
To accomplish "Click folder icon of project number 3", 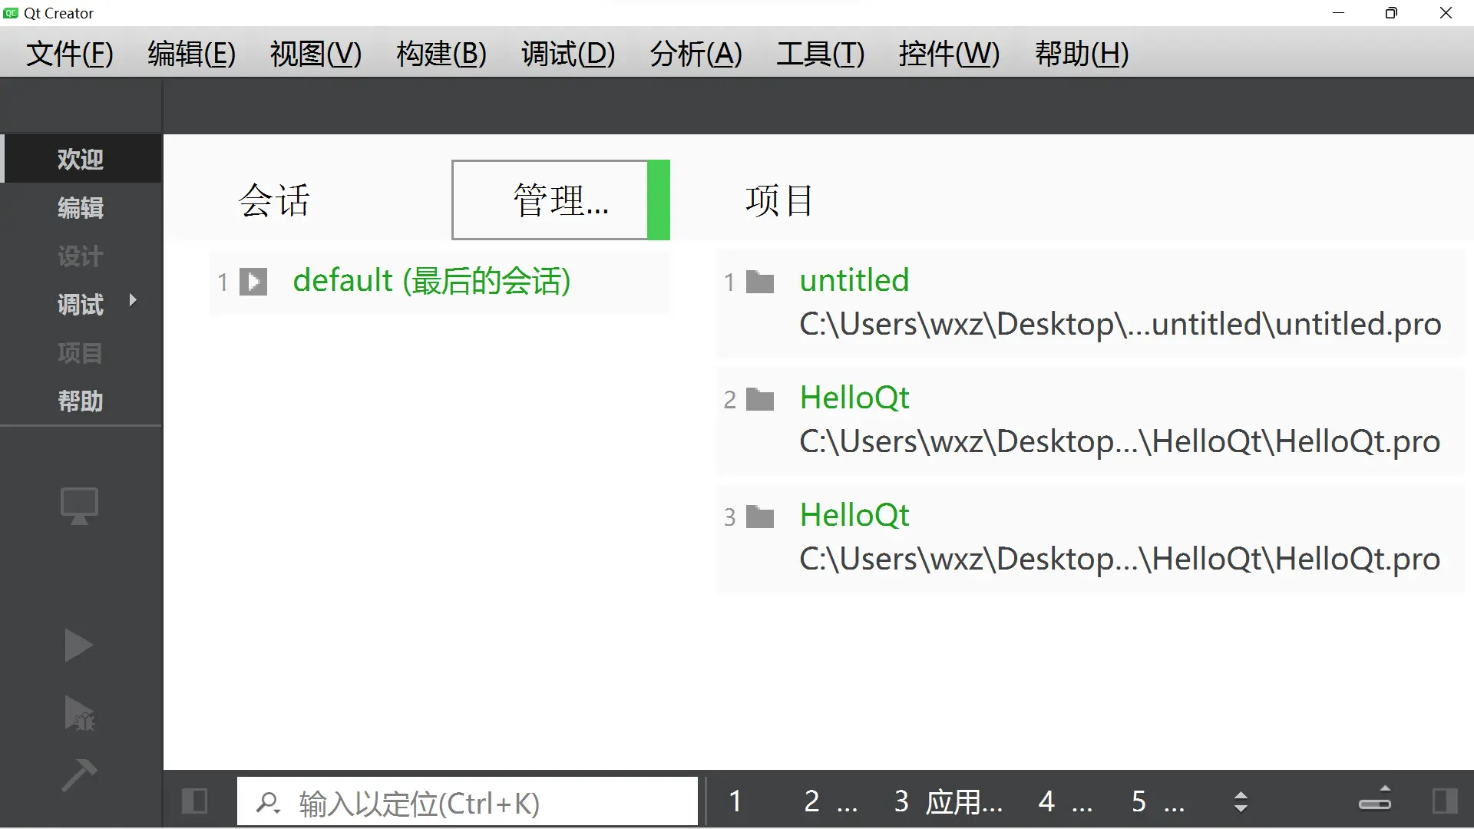I will pyautogui.click(x=760, y=517).
